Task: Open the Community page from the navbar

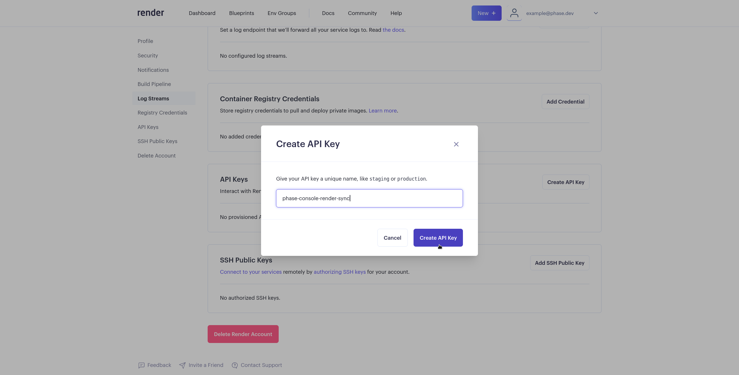Action: [362, 13]
